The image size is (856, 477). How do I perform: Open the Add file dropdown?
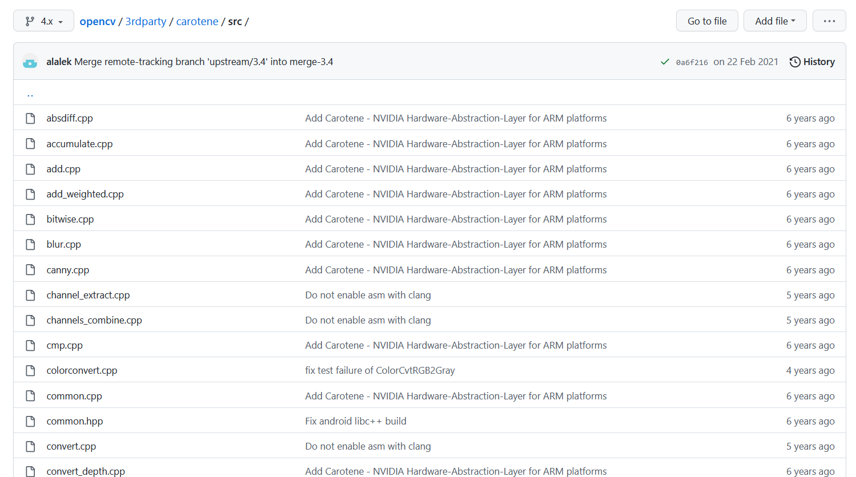(x=775, y=21)
